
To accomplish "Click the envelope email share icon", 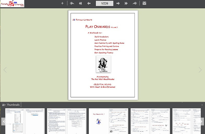I will coord(144,3).
